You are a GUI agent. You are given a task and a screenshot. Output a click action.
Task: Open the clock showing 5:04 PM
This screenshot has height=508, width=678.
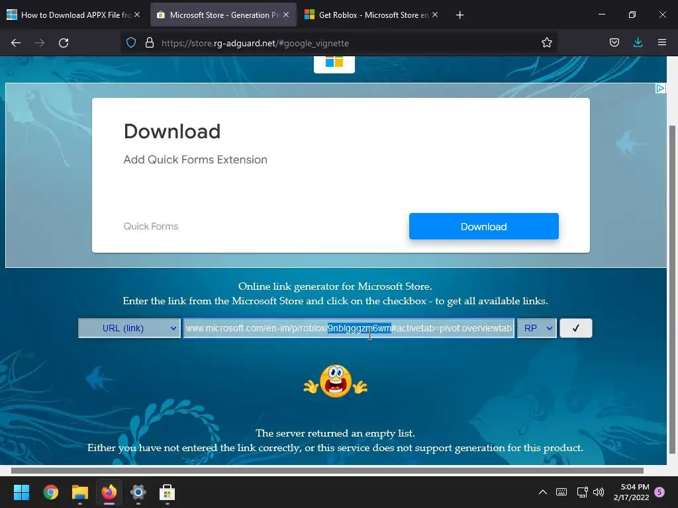[631, 492]
